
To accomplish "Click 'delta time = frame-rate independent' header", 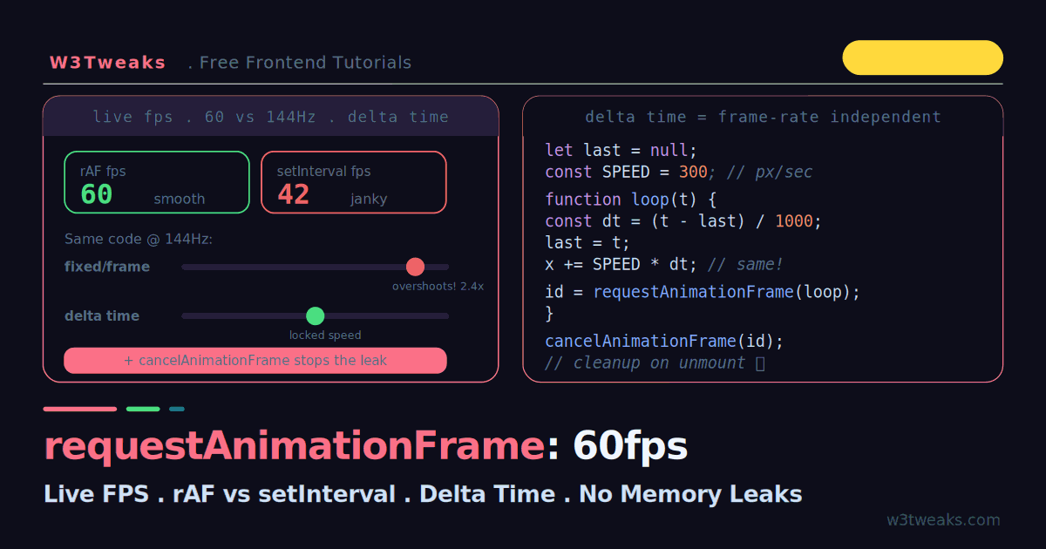I will [x=763, y=117].
